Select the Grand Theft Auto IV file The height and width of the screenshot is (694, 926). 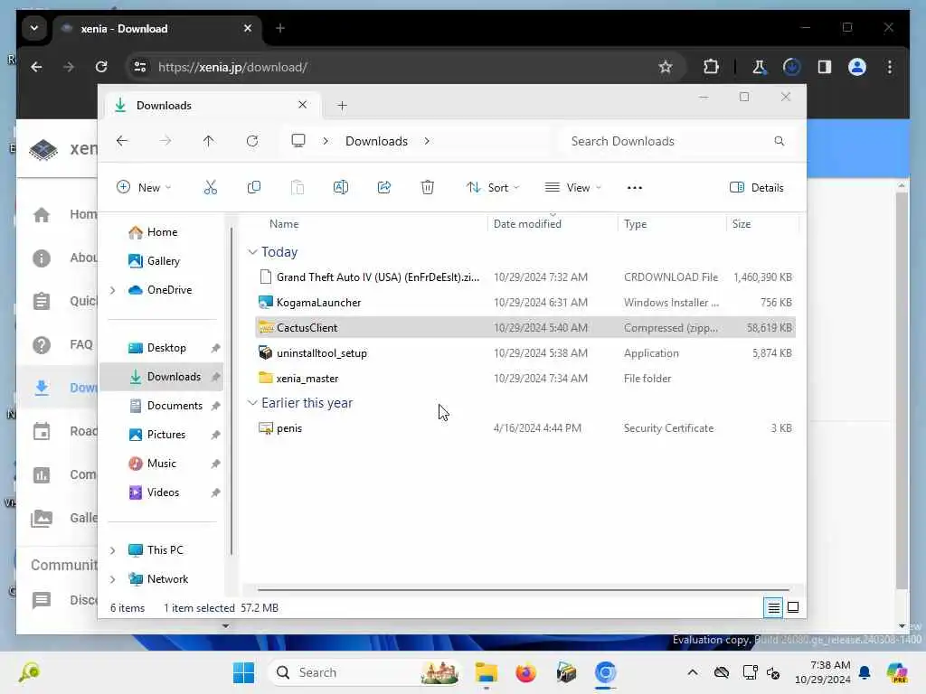tap(525, 277)
